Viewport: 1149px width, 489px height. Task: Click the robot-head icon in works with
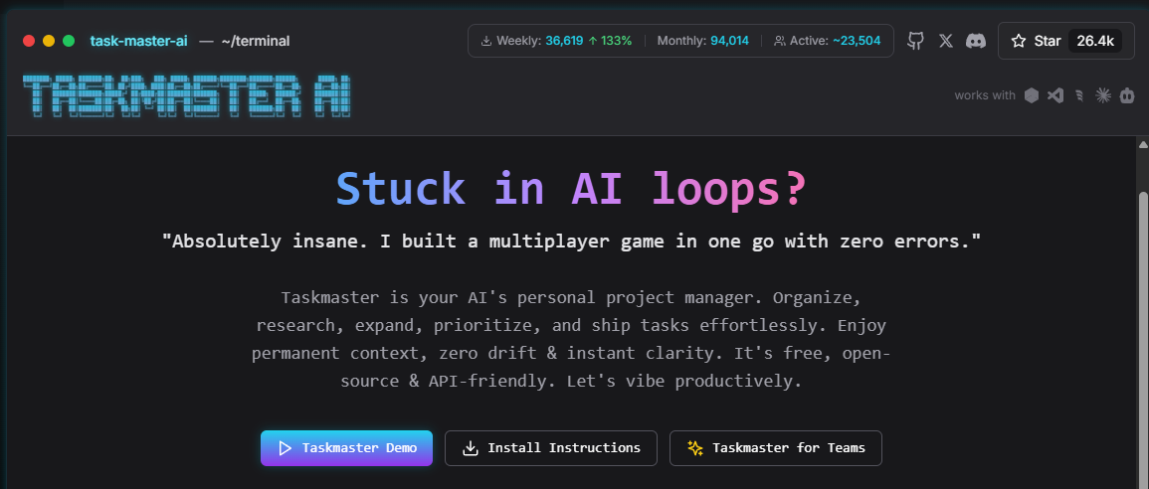[x=1127, y=95]
